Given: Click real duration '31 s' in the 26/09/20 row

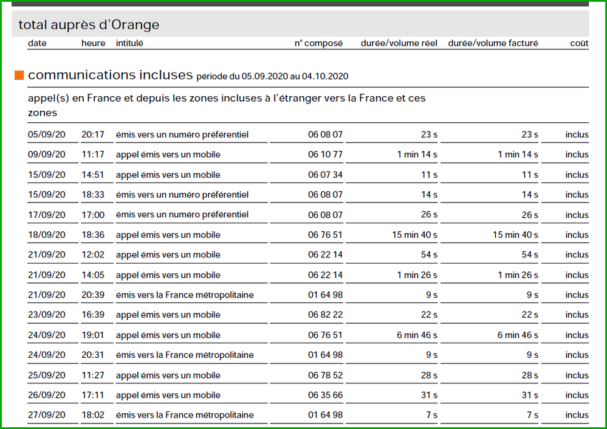Looking at the screenshot, I should (429, 395).
